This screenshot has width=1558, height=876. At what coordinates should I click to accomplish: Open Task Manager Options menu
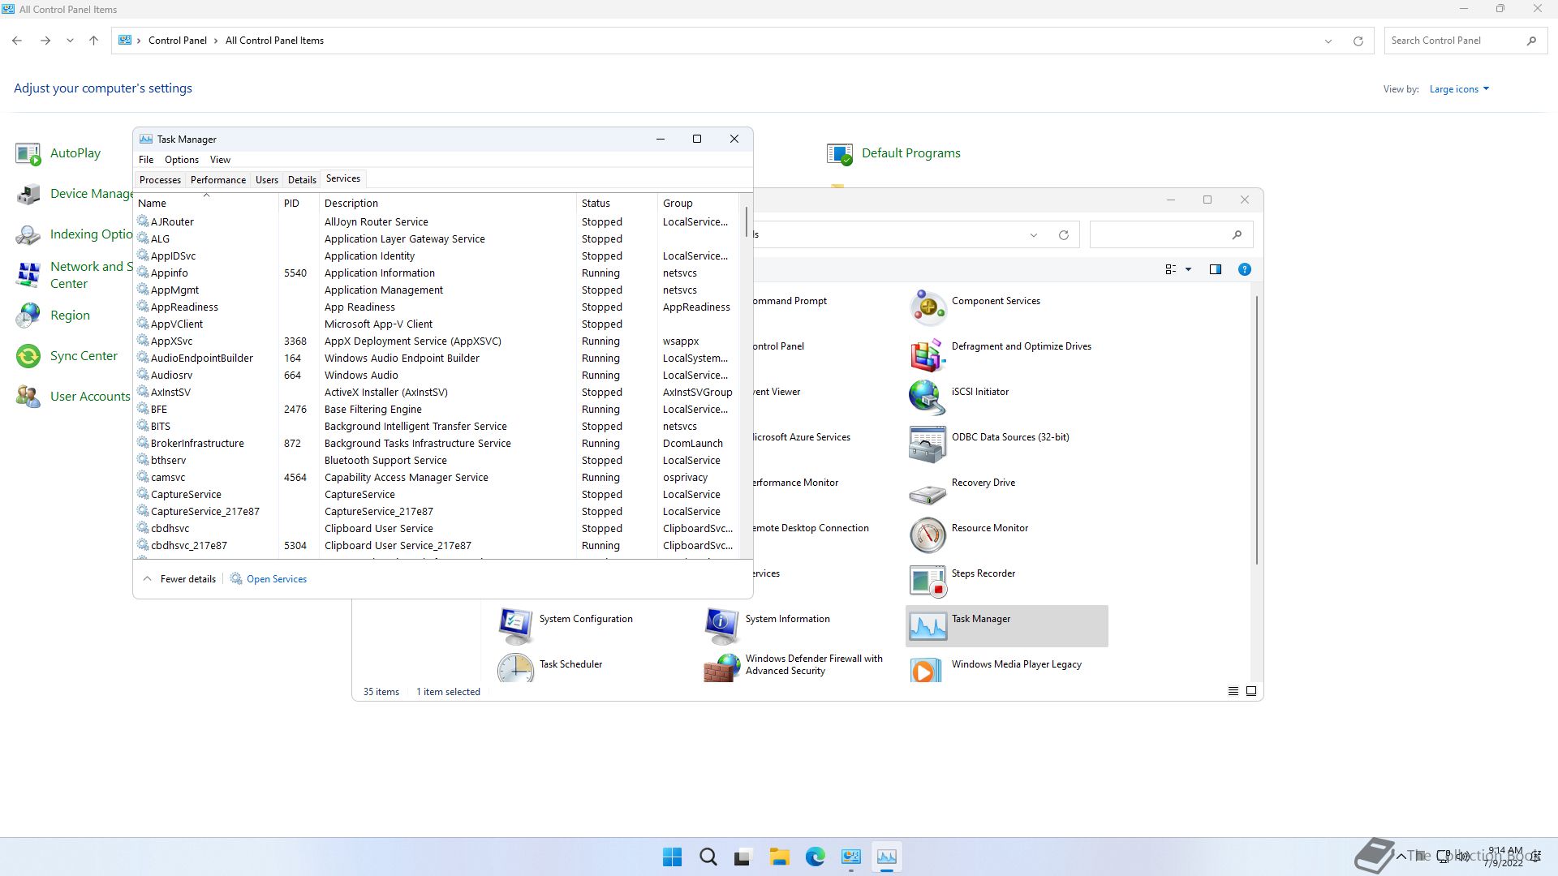pyautogui.click(x=182, y=160)
